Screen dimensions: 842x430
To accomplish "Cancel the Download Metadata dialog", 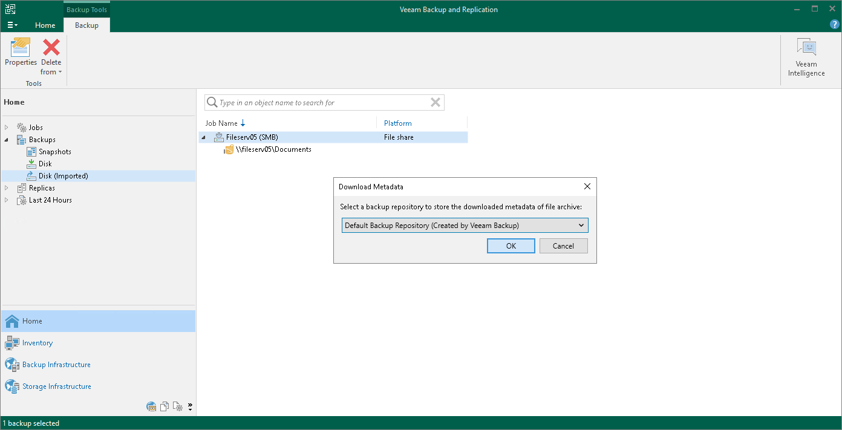I will 563,246.
